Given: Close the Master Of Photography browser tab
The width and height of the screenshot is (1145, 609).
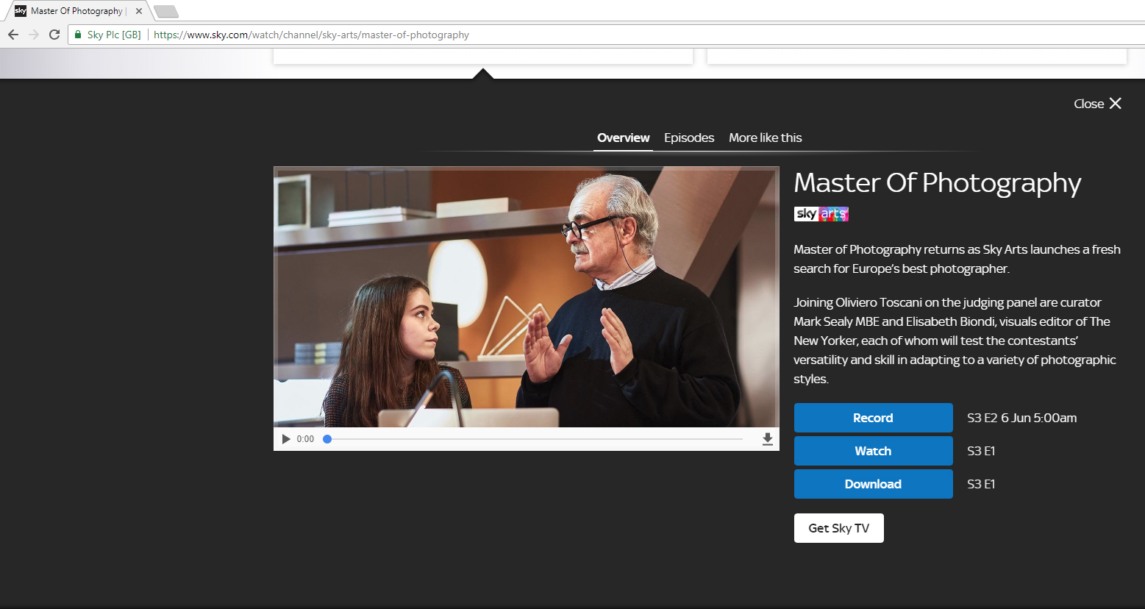Looking at the screenshot, I should coord(139,11).
